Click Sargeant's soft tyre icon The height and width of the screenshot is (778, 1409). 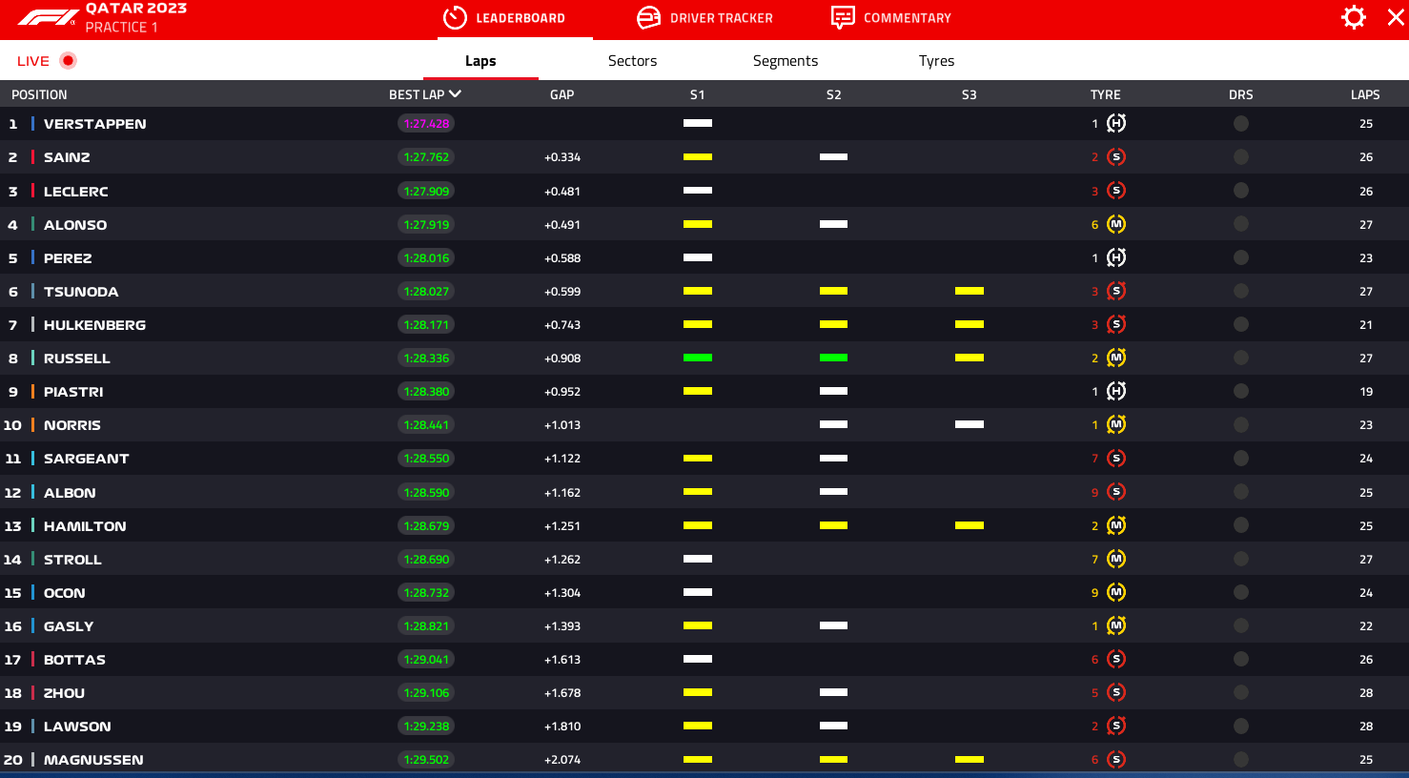tap(1116, 458)
